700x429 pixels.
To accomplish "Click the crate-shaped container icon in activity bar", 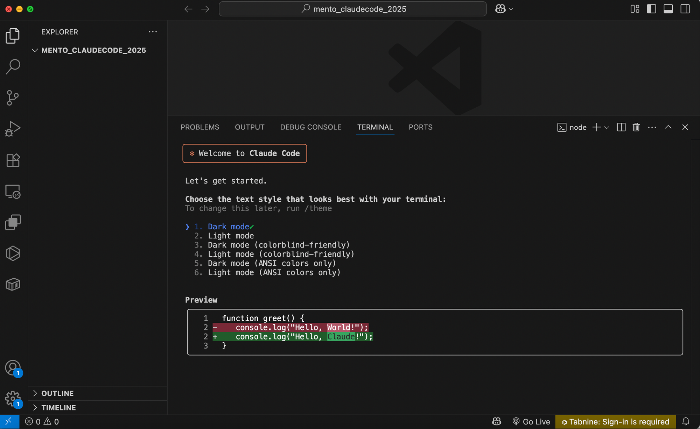I will [x=13, y=284].
